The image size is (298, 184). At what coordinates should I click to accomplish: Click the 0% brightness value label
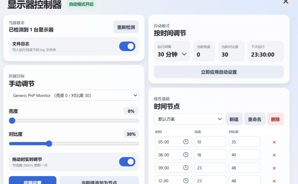pyautogui.click(x=131, y=111)
